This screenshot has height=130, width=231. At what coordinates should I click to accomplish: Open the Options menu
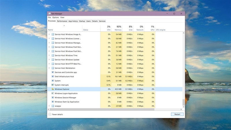point(55,17)
